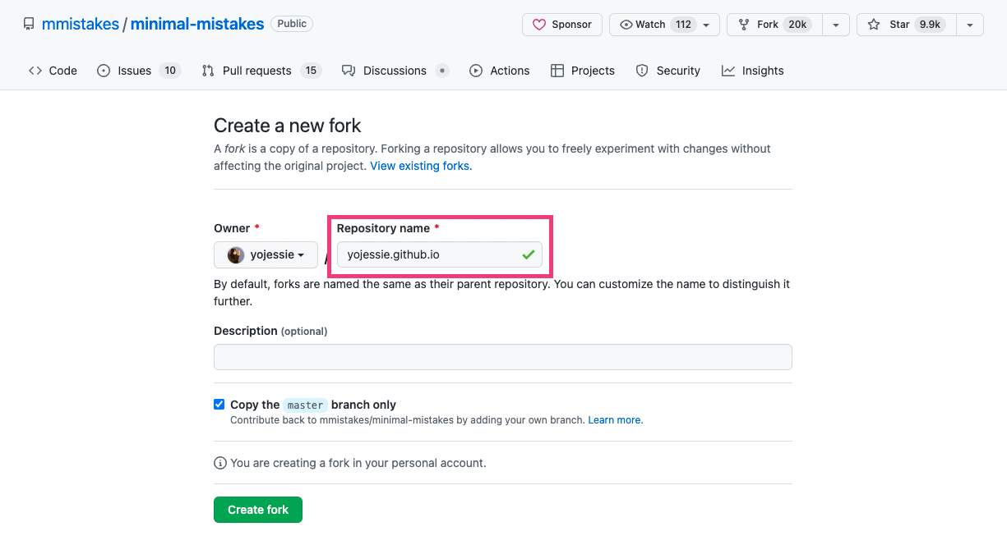Click the pull request icon on Pull requests tab
Viewport: 1007px width, 554px height.
click(208, 71)
